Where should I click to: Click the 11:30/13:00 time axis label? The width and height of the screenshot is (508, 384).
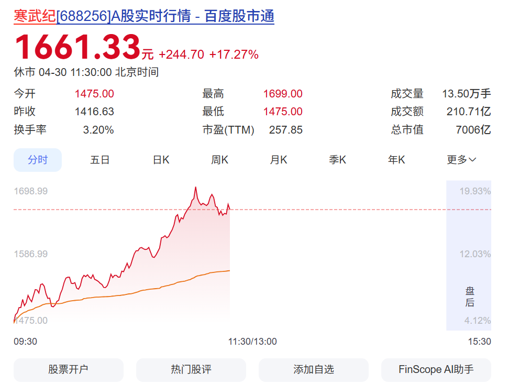(252, 342)
